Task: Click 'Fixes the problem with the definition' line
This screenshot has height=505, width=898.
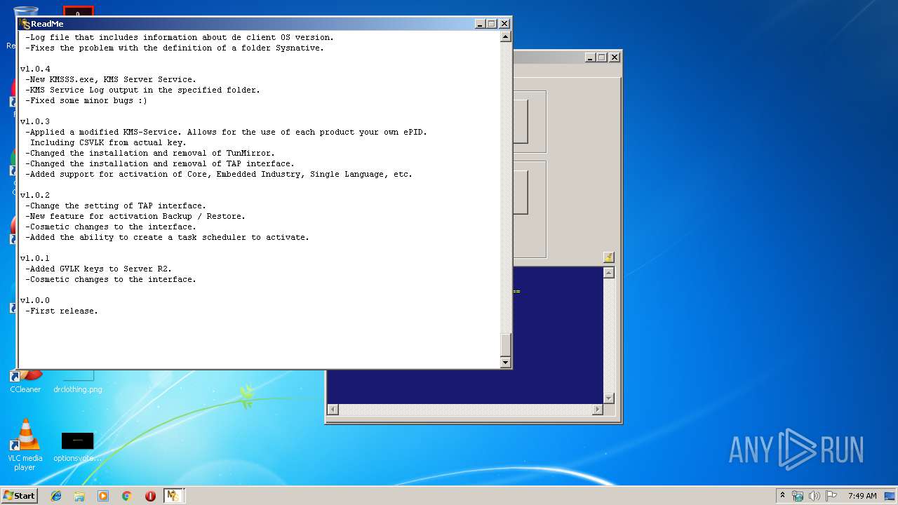Action: (x=175, y=48)
